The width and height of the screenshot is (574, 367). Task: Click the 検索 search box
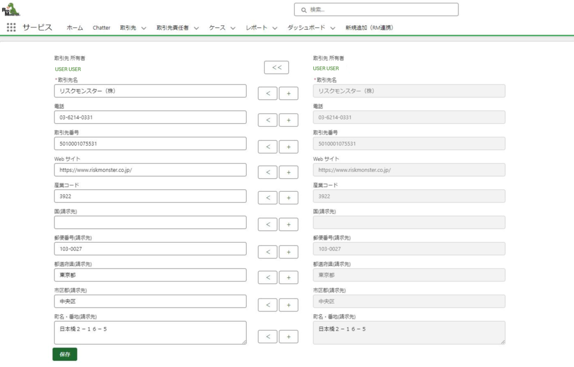coord(376,10)
